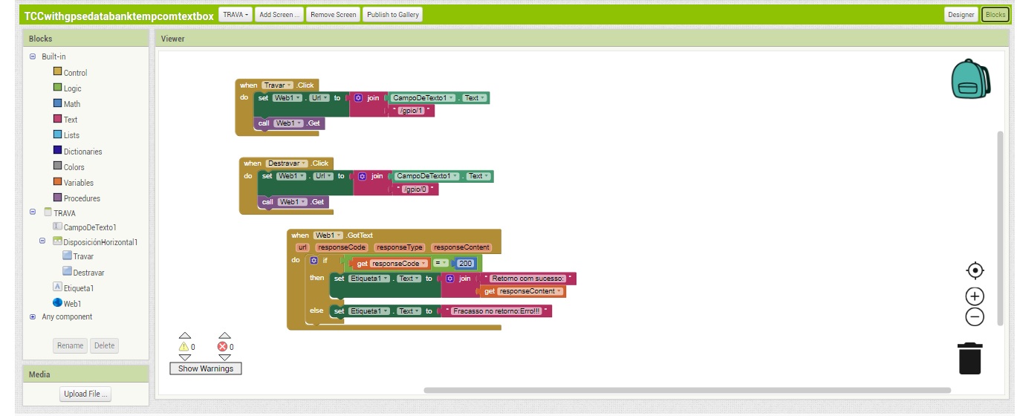Zoom in with the plus icon
The width and height of the screenshot is (1017, 416).
975,296
